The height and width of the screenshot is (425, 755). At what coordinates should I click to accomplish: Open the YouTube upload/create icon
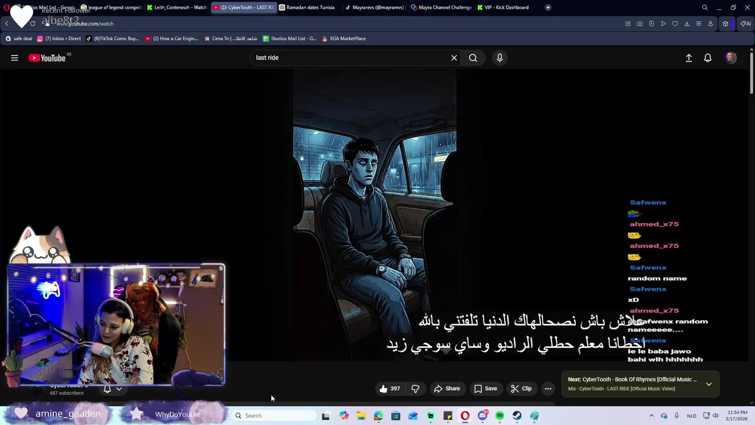pos(688,58)
